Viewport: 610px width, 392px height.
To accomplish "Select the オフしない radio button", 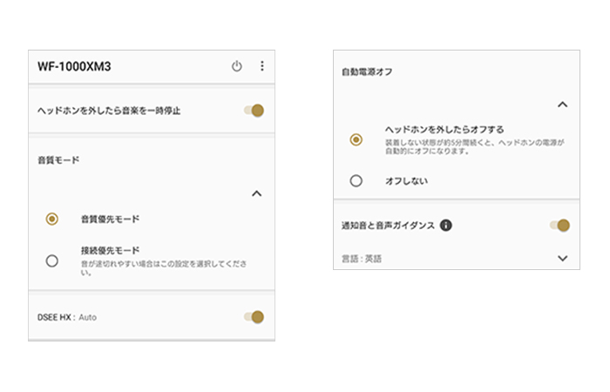I will 356,181.
